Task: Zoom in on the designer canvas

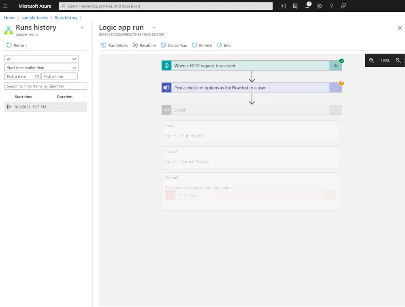Action: (x=371, y=60)
